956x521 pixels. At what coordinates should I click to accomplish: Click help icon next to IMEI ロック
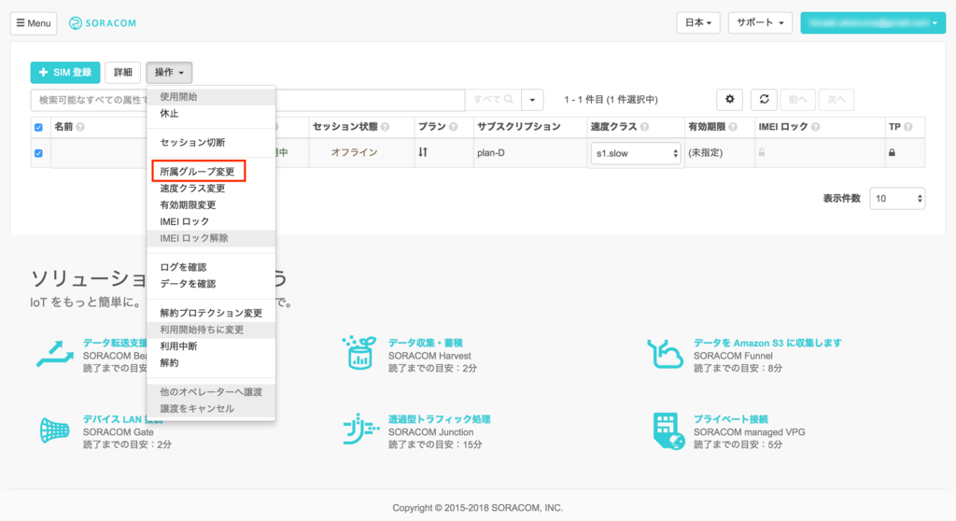(816, 127)
